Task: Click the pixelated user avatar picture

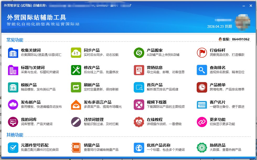Action: (243, 23)
